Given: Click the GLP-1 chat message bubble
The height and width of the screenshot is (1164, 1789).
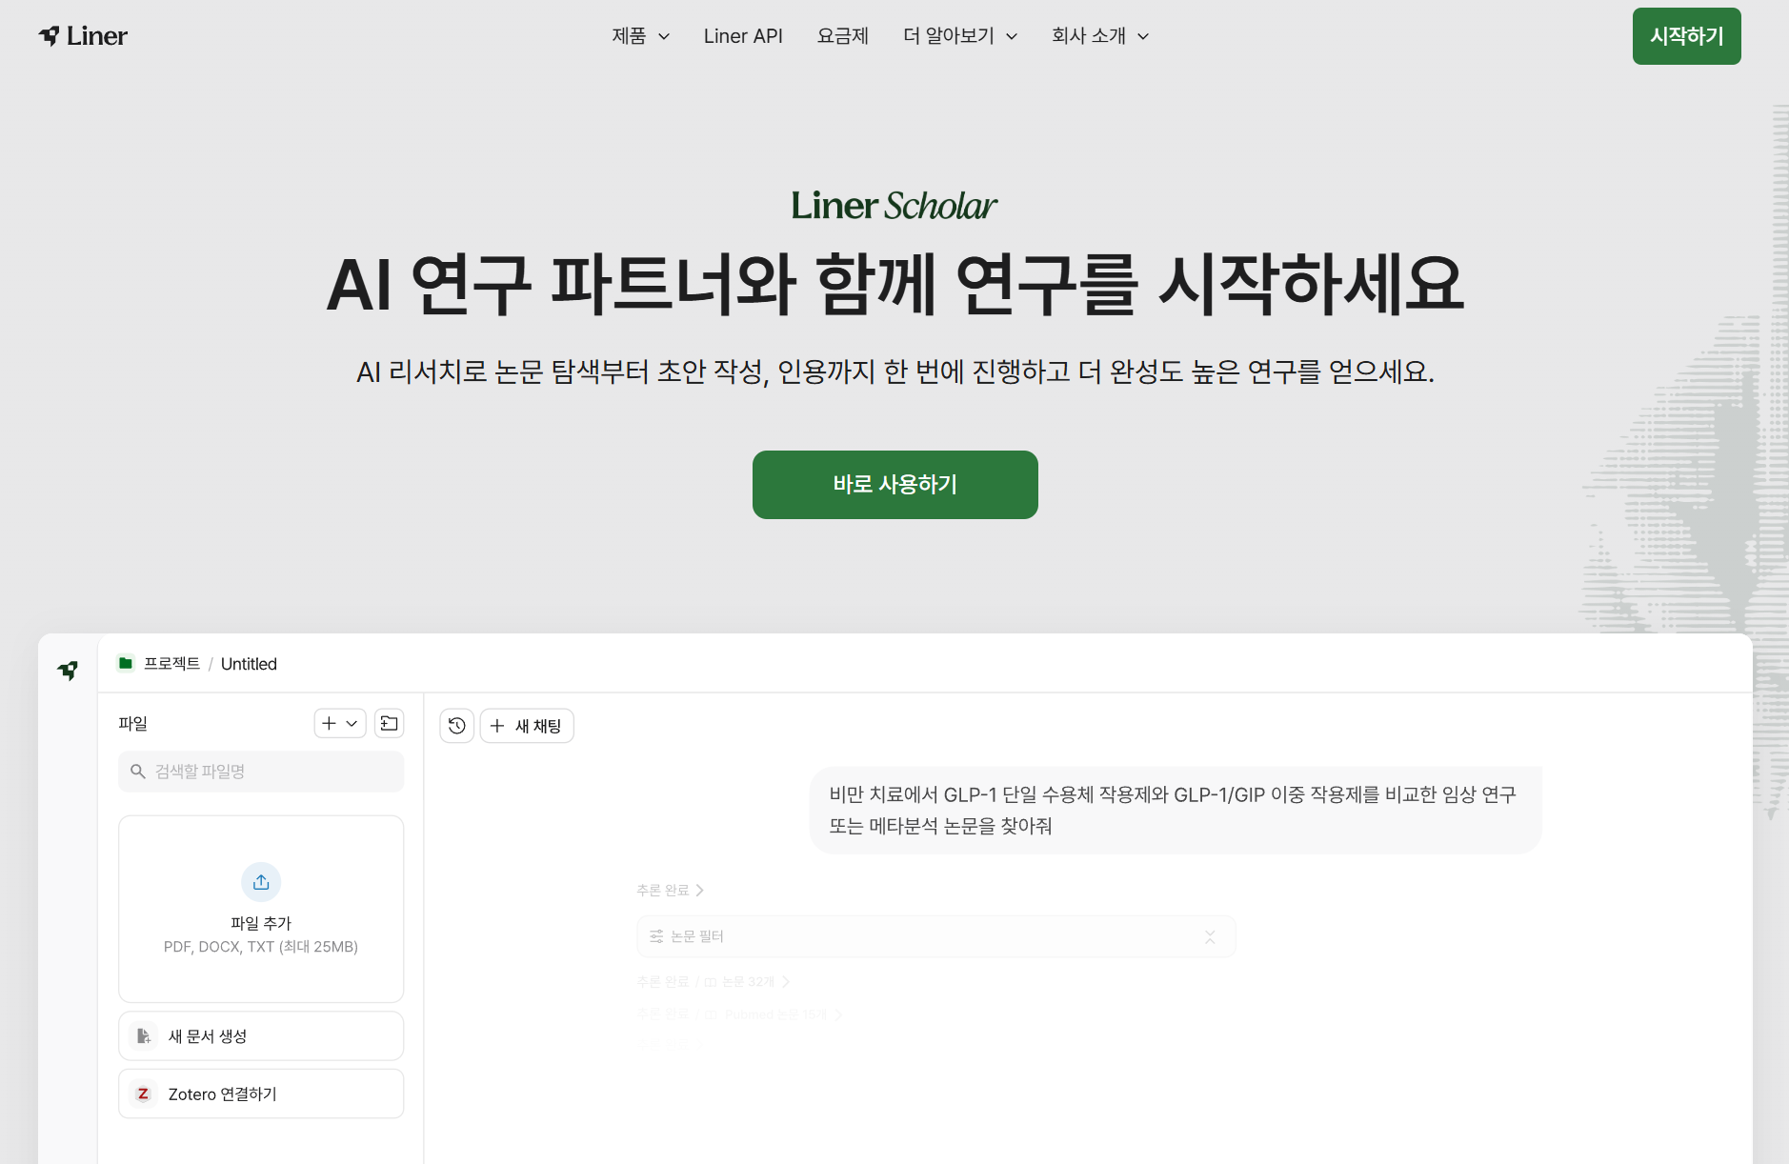Looking at the screenshot, I should click(x=1176, y=810).
